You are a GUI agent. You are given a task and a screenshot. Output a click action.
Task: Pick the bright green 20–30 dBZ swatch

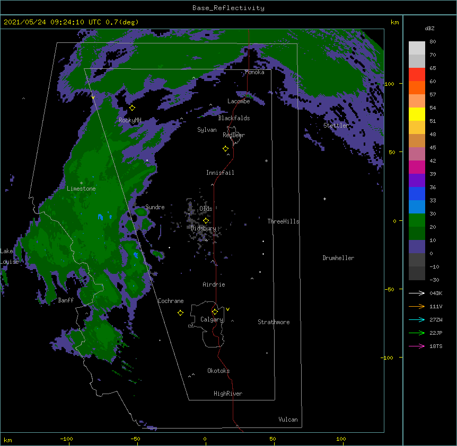(417, 220)
